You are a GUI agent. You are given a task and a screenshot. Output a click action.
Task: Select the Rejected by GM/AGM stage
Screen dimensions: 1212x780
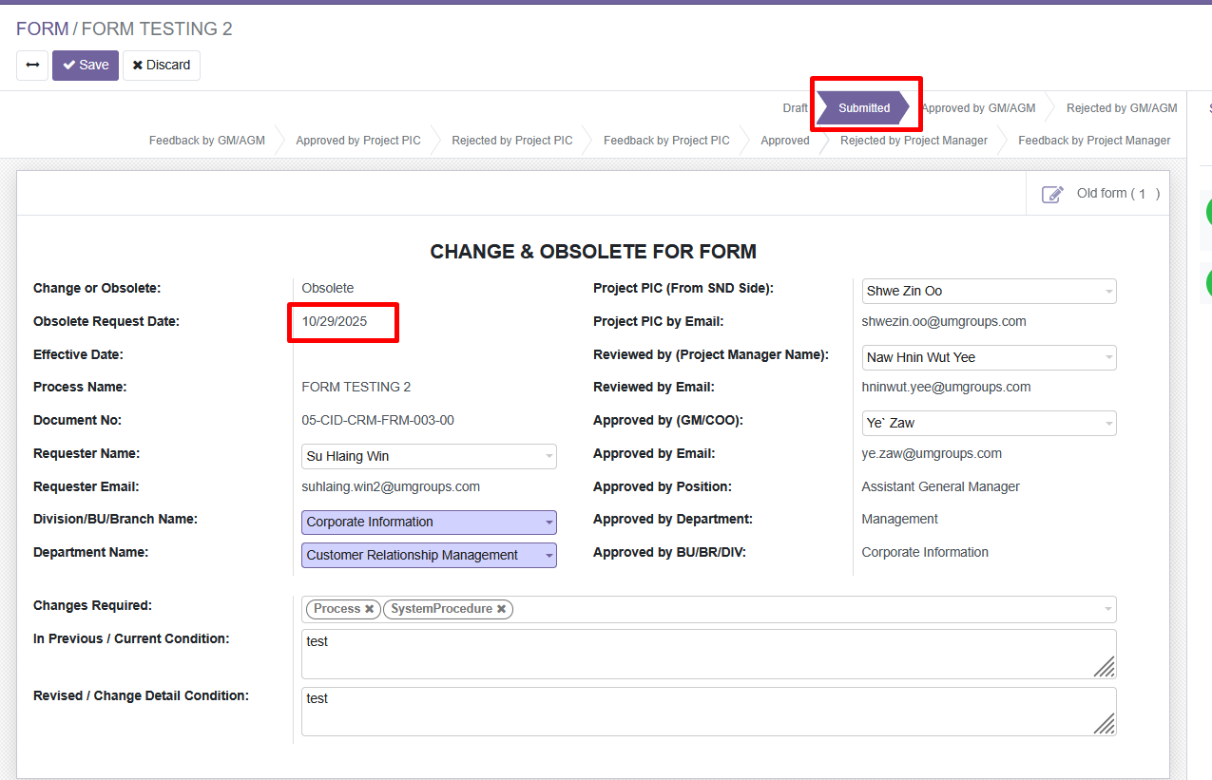click(x=1122, y=108)
